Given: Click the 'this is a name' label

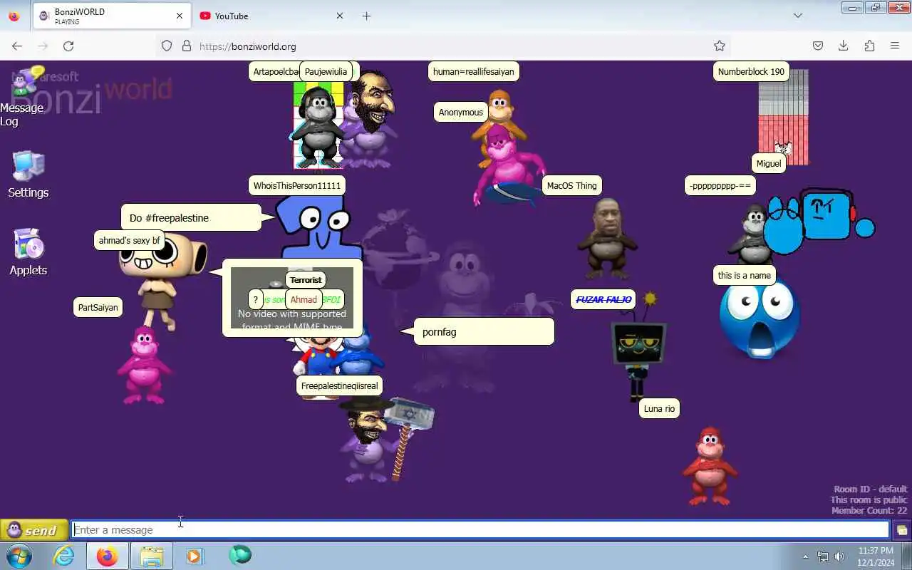Looking at the screenshot, I should pos(744,276).
